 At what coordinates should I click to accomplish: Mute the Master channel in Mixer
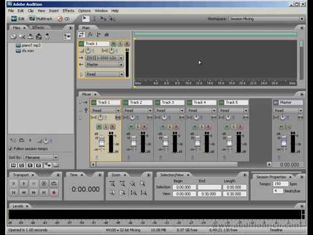pyautogui.click(x=281, y=127)
